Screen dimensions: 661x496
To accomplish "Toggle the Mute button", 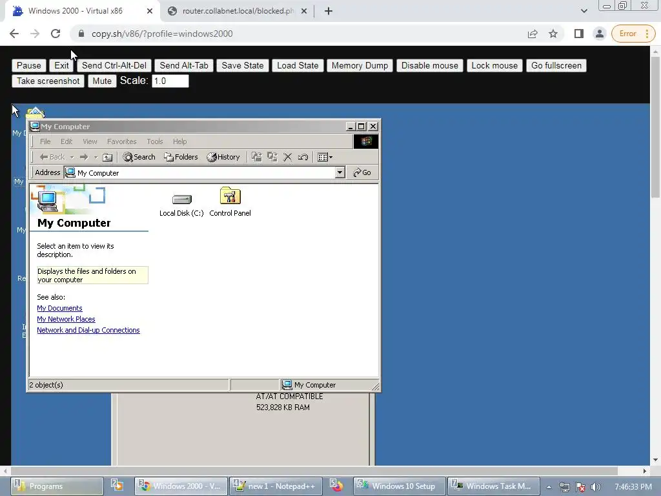I will [102, 81].
